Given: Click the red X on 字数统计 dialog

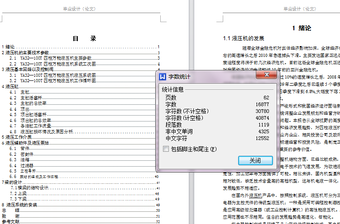Looking at the screenshot, I should coord(267,75).
